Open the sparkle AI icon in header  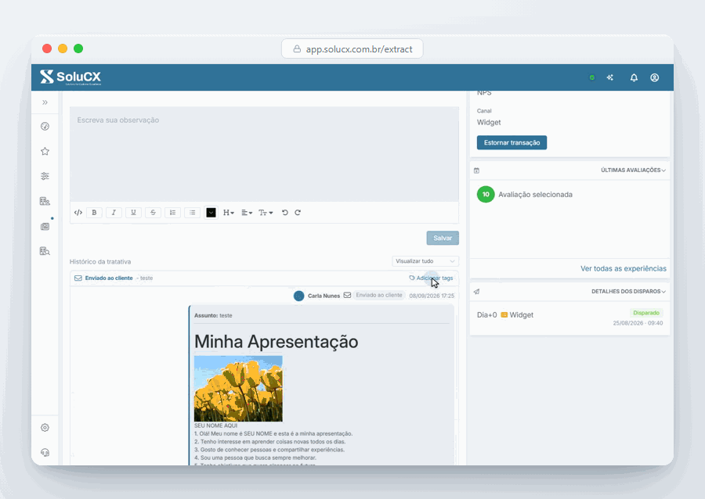(x=610, y=77)
